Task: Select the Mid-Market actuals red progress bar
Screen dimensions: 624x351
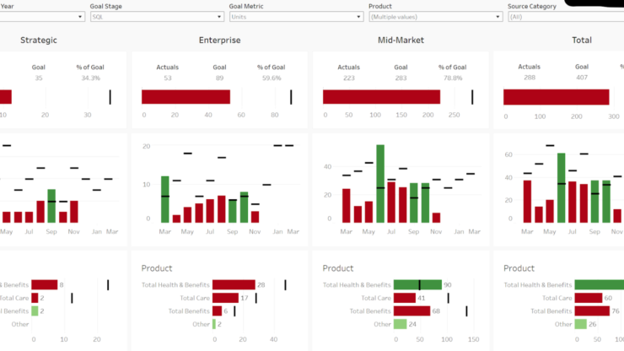Action: (x=381, y=97)
